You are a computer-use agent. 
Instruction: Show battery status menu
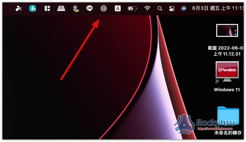coord(132,9)
